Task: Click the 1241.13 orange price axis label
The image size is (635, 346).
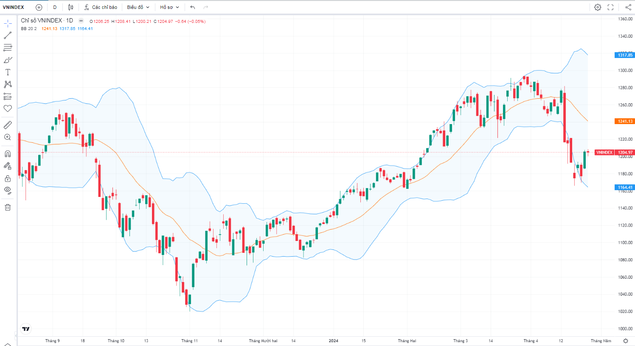Action: pyautogui.click(x=624, y=121)
